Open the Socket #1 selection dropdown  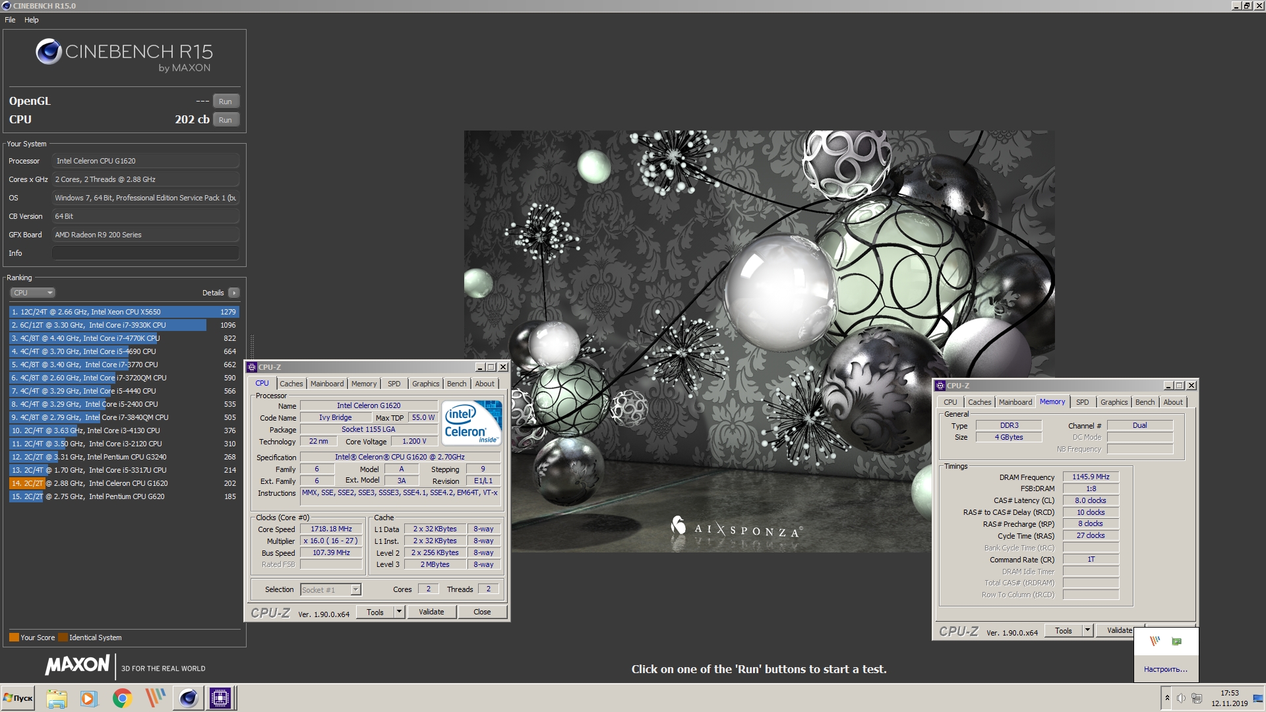click(330, 589)
